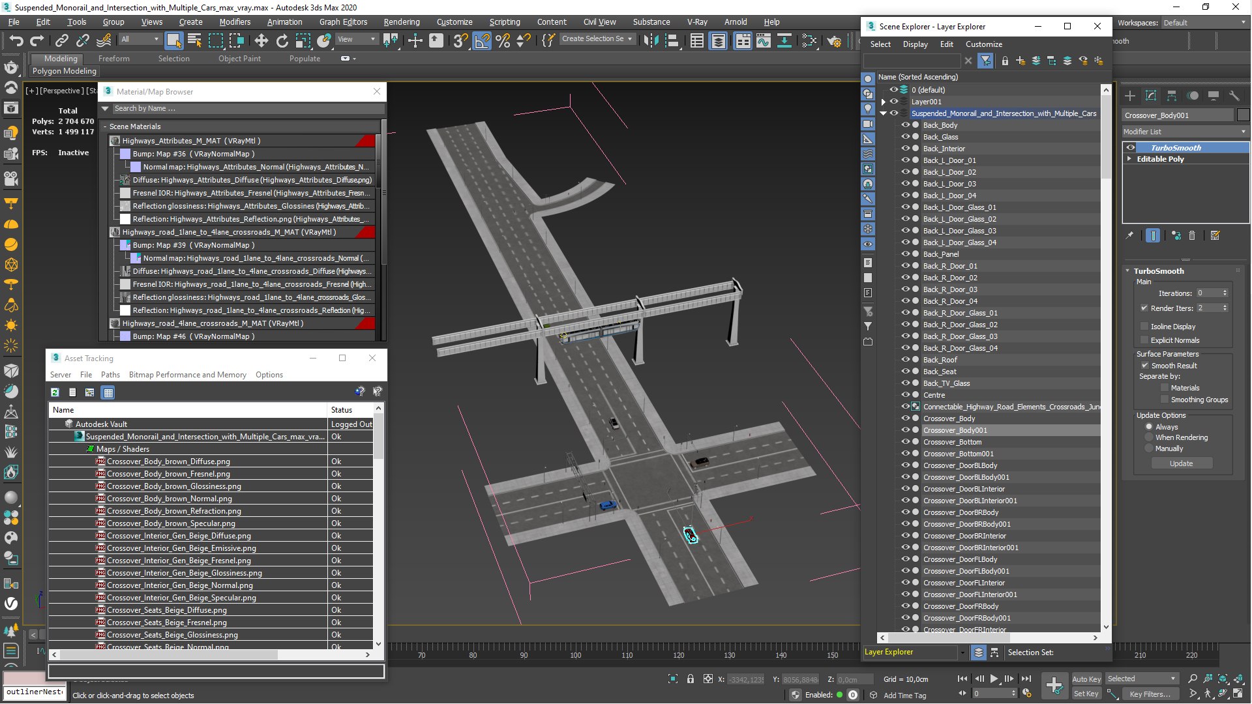Toggle the Smooth Result checkbox
1252x704 pixels.
[x=1144, y=366]
